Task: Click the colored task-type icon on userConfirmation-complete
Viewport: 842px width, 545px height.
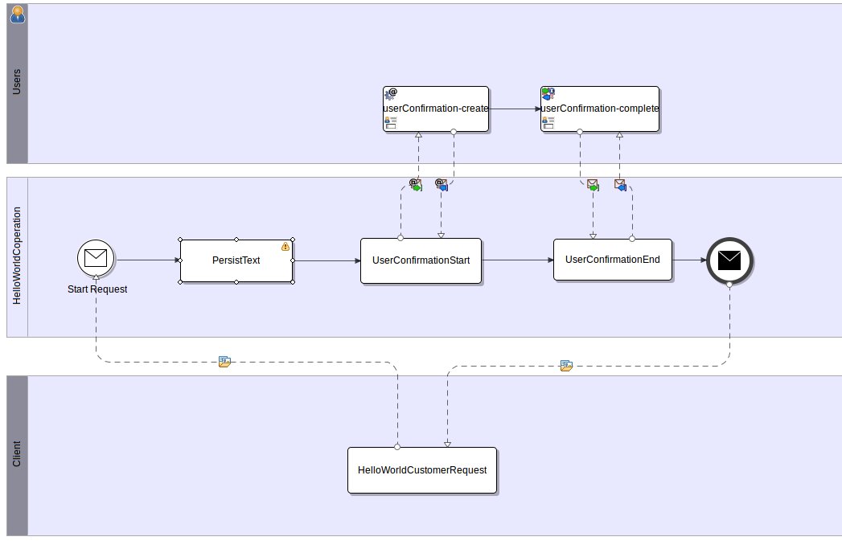Action: [549, 92]
